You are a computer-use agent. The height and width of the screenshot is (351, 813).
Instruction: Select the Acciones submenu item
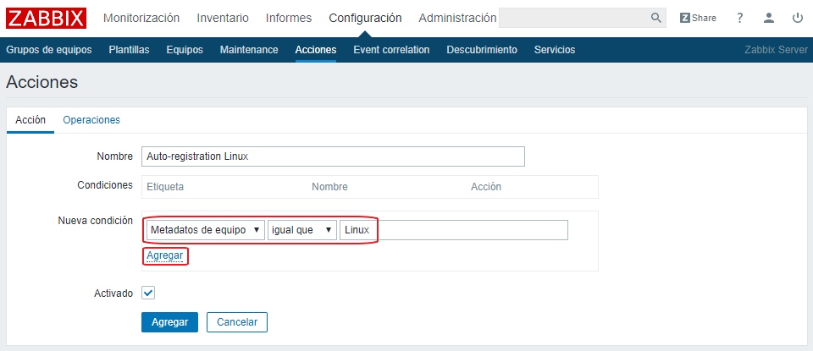click(316, 50)
